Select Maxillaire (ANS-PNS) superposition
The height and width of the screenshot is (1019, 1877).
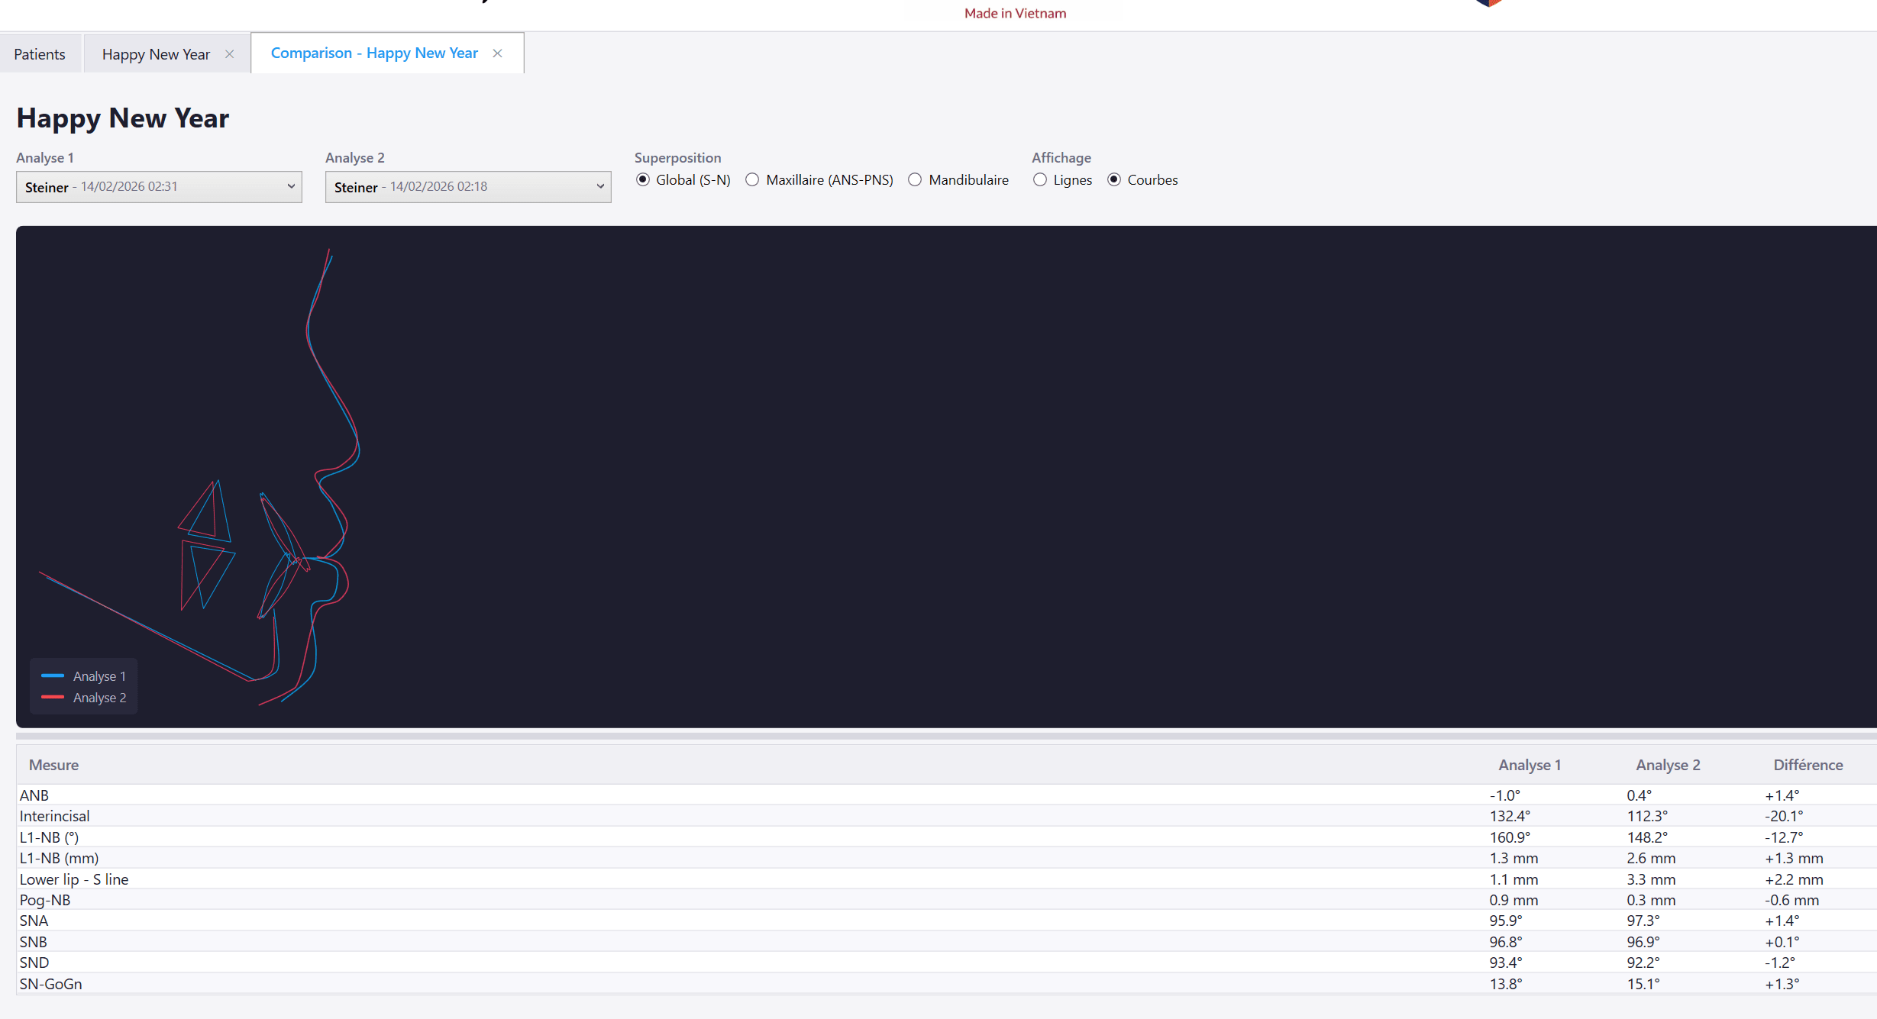[753, 180]
